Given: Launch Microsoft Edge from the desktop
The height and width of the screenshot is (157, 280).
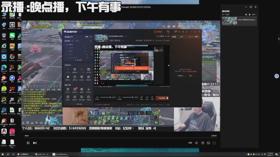Looking at the screenshot, I should [4, 69].
